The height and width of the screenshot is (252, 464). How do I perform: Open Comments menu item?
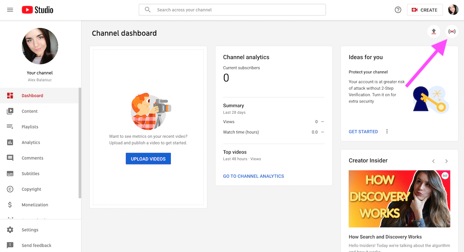click(x=39, y=158)
